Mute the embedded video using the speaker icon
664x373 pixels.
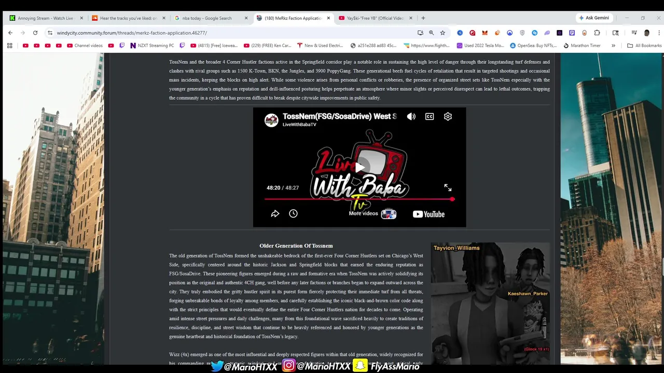click(x=411, y=117)
